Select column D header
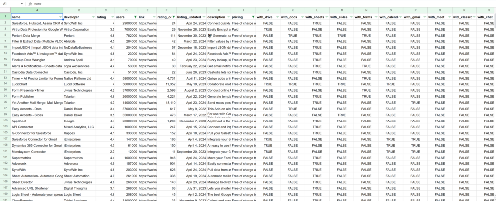 (126, 10)
